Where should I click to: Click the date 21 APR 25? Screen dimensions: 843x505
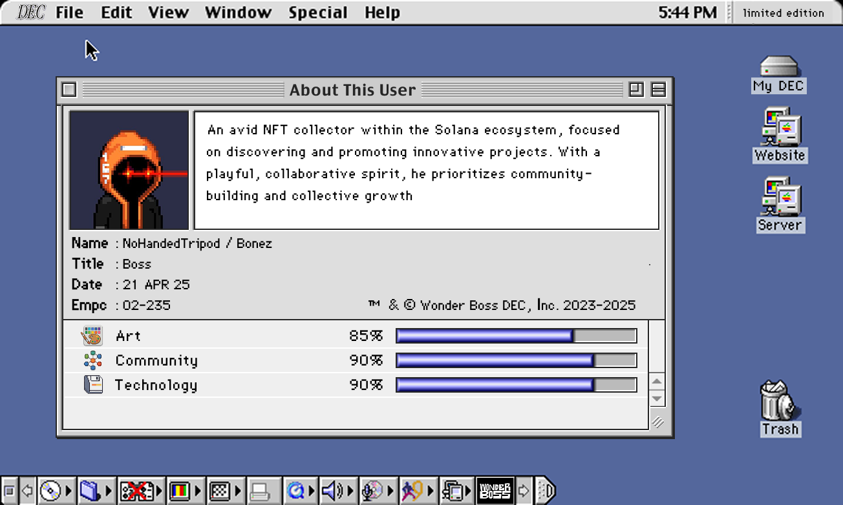tap(156, 285)
